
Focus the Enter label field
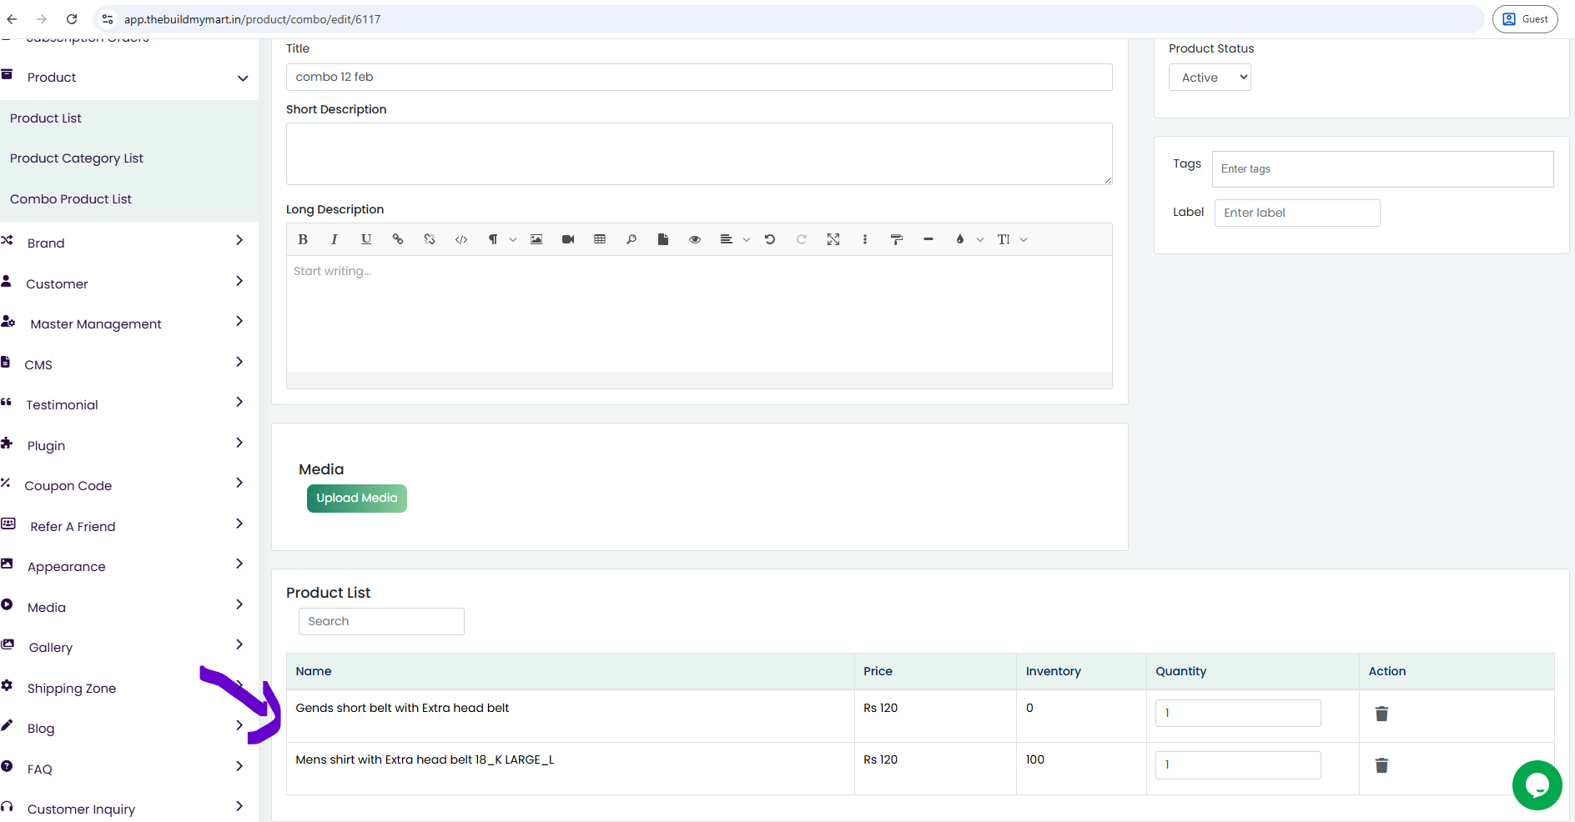(1297, 213)
